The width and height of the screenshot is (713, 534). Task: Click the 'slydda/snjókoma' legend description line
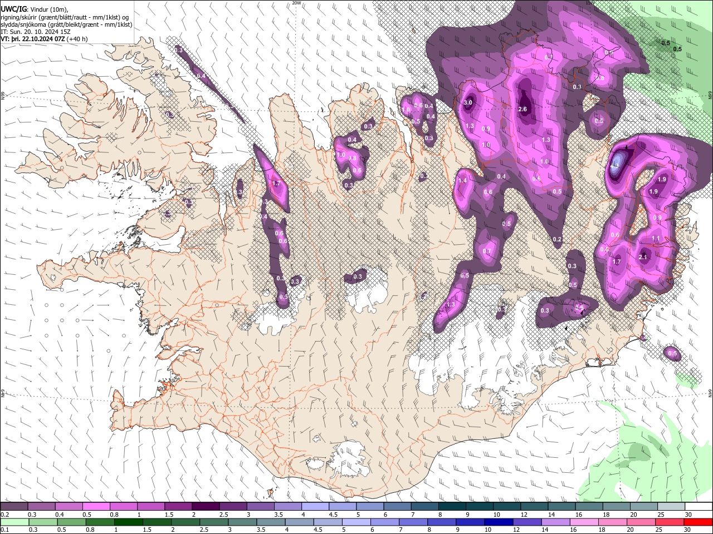[x=66, y=24]
